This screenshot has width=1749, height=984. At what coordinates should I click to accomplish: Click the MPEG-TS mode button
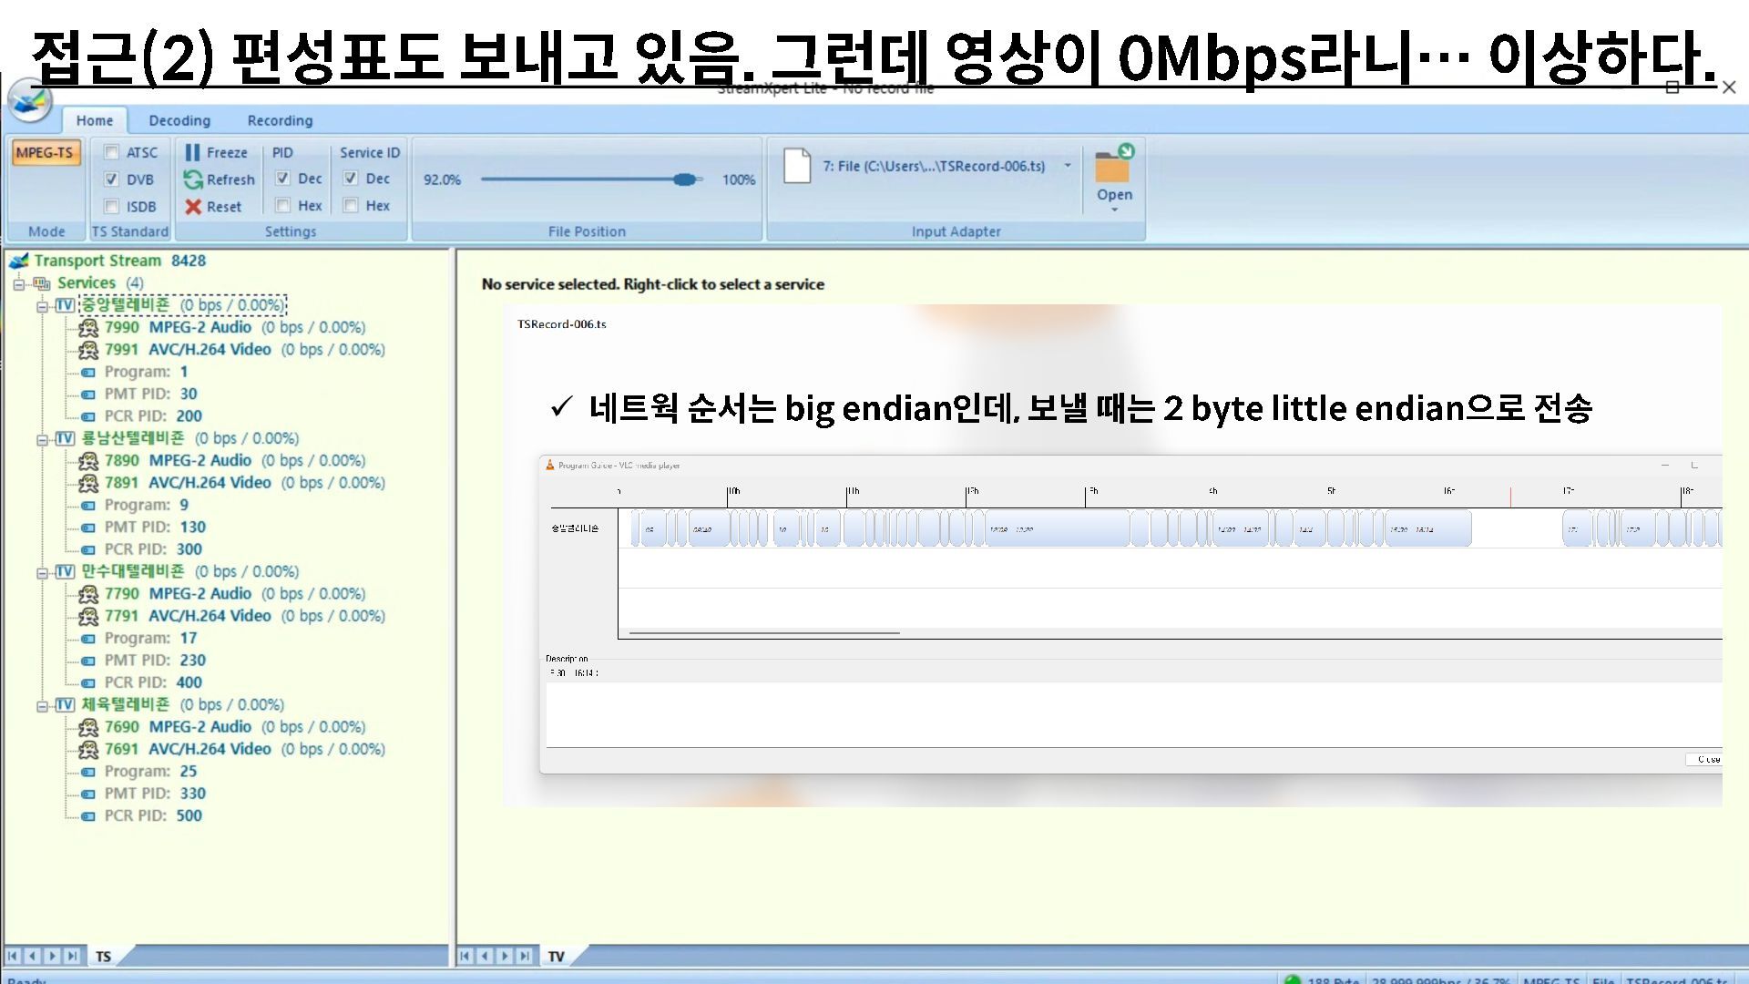[x=45, y=152]
